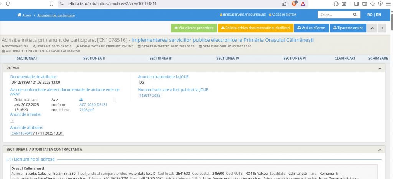Open the browser hamburger menu
This screenshot has width=393, height=179.
pos(388,3)
